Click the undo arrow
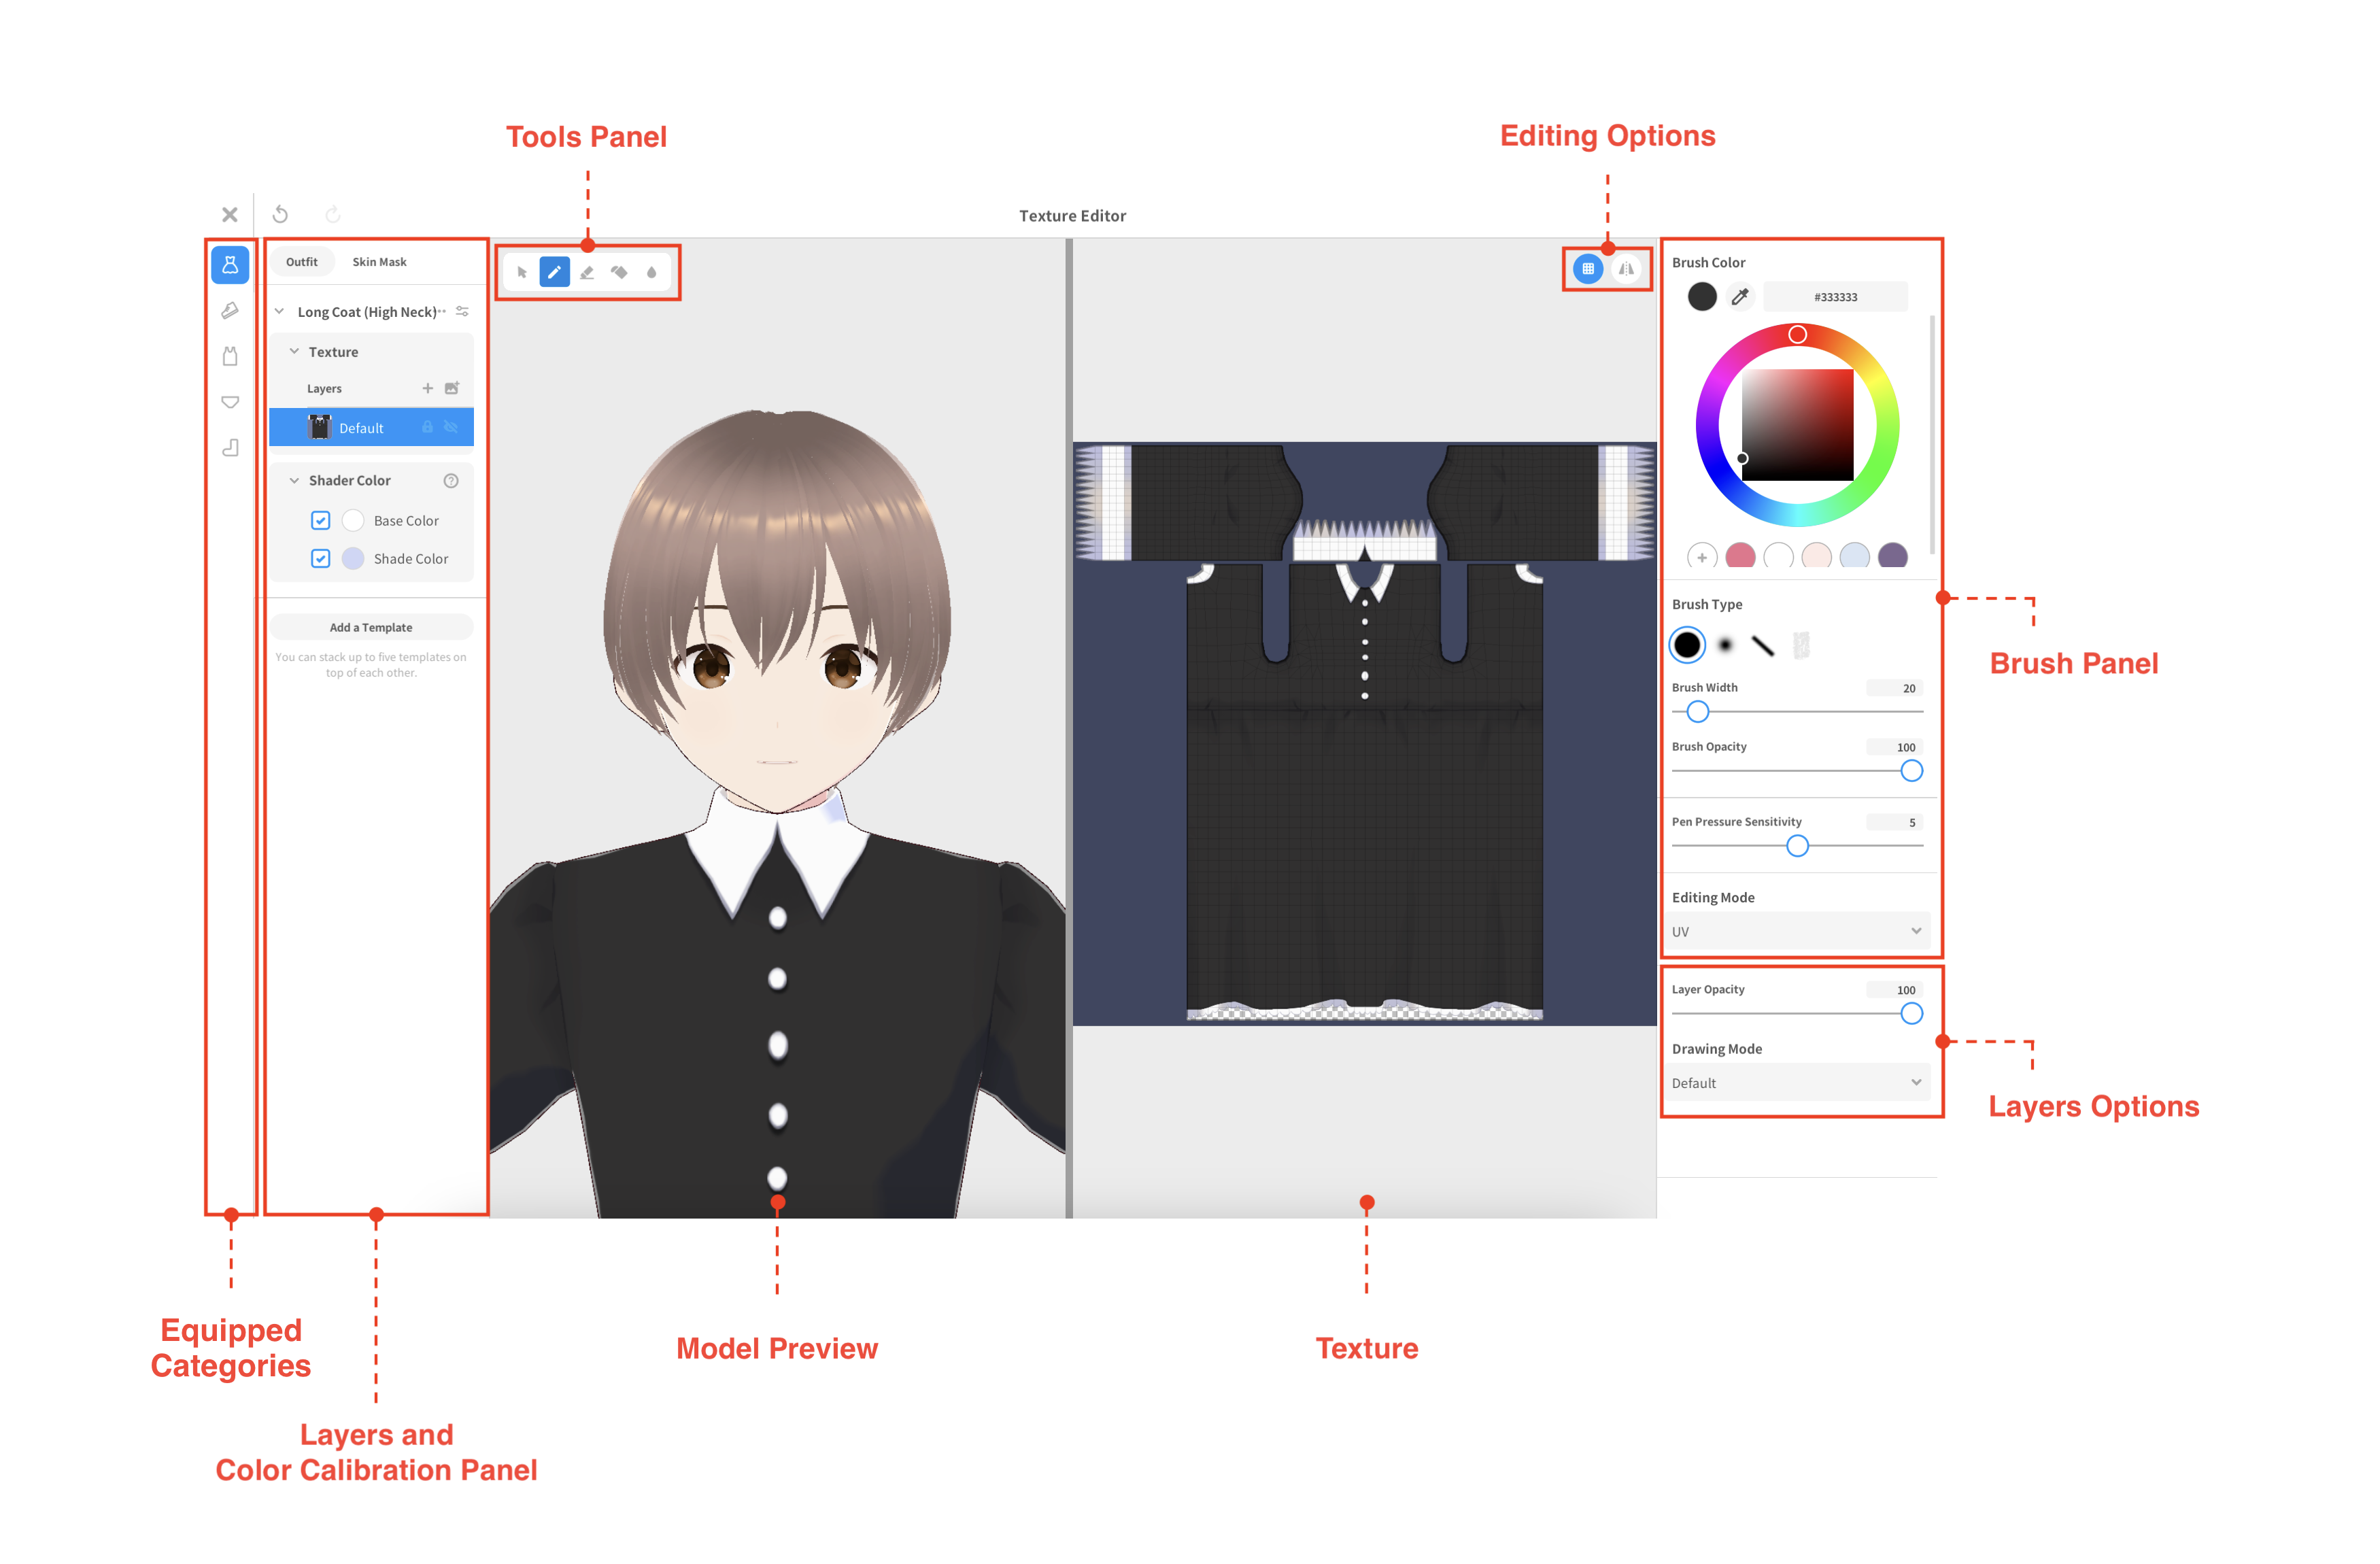 281,214
